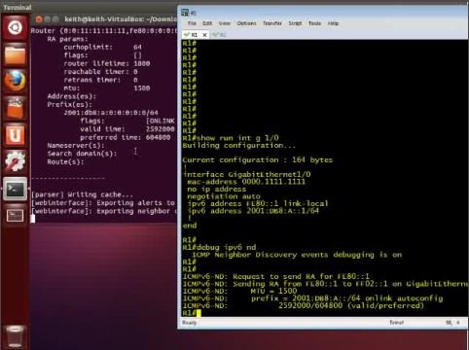469x350 pixels.
Task: Open the Options menu
Action: [246, 23]
